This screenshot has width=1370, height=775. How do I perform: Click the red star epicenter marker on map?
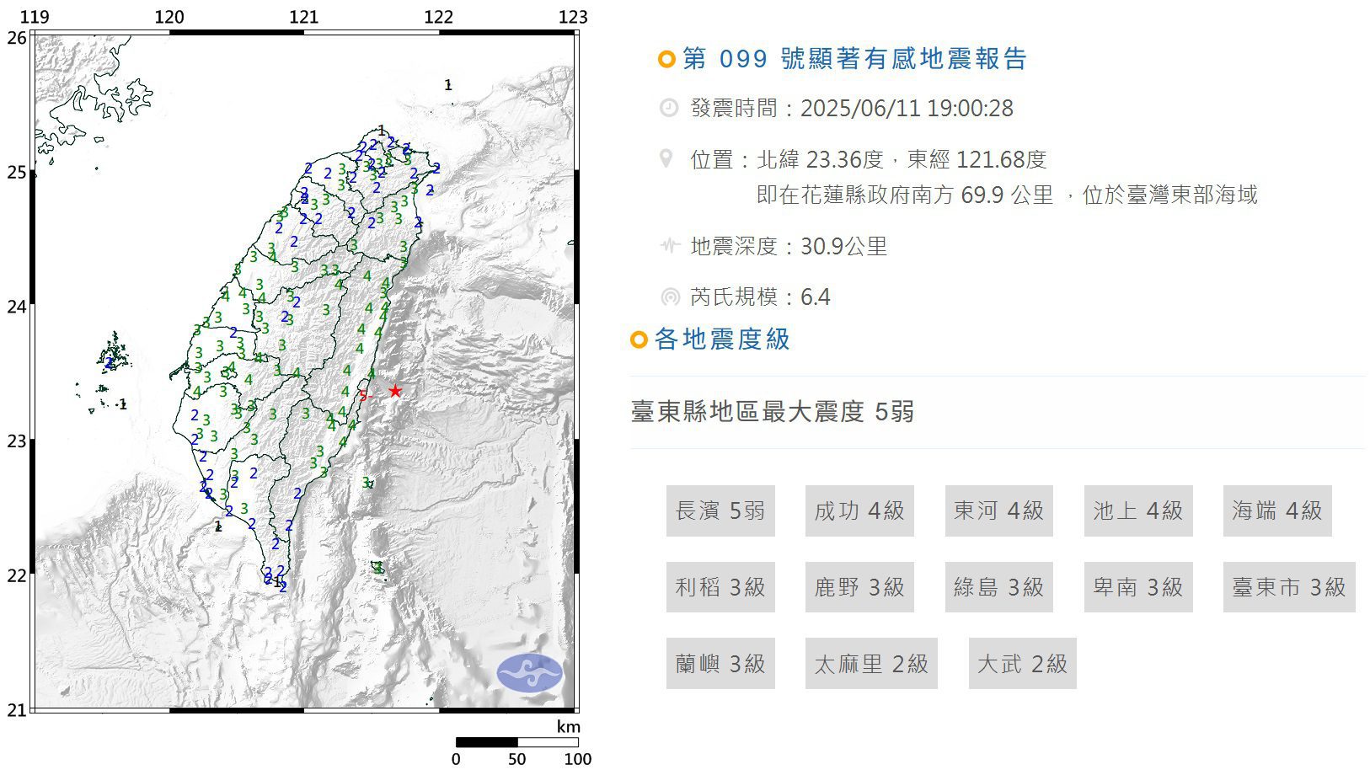(x=394, y=391)
